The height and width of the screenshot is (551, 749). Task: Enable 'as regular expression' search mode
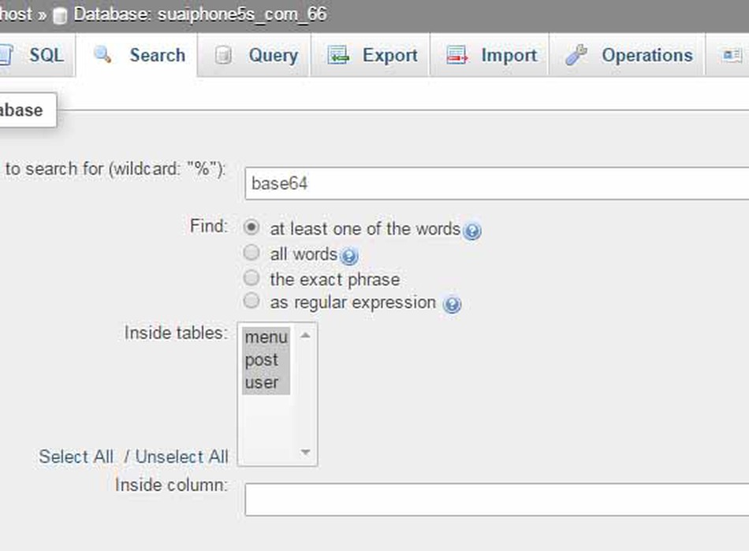252,301
